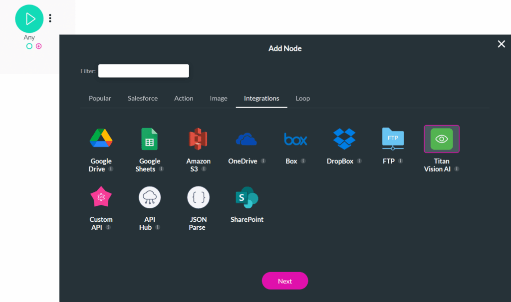Select the FTP integration node
511x302 pixels.
coord(393,139)
